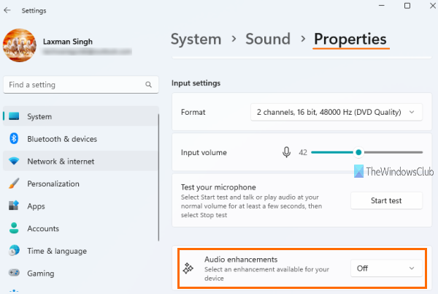Expand the Audio enhancements Off dropdown
The image size is (438, 294).
pos(386,268)
